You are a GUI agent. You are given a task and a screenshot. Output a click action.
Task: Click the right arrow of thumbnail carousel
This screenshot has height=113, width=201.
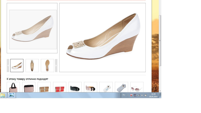56,66
